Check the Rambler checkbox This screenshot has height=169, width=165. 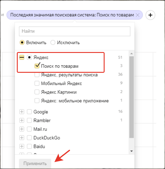pyautogui.click(x=29, y=120)
